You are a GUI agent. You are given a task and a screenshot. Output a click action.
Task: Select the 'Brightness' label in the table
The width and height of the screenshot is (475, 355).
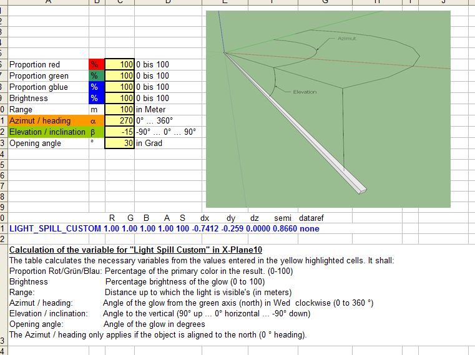click(x=48, y=98)
